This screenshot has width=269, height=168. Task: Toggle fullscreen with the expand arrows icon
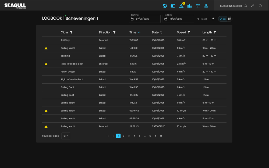click(252, 6)
